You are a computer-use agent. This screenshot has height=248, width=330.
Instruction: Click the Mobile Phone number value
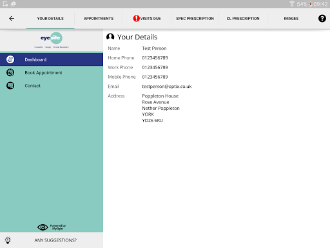155,77
